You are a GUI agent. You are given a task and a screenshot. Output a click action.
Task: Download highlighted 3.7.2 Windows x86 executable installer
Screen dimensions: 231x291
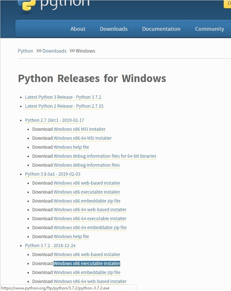pyautogui.click(x=87, y=263)
